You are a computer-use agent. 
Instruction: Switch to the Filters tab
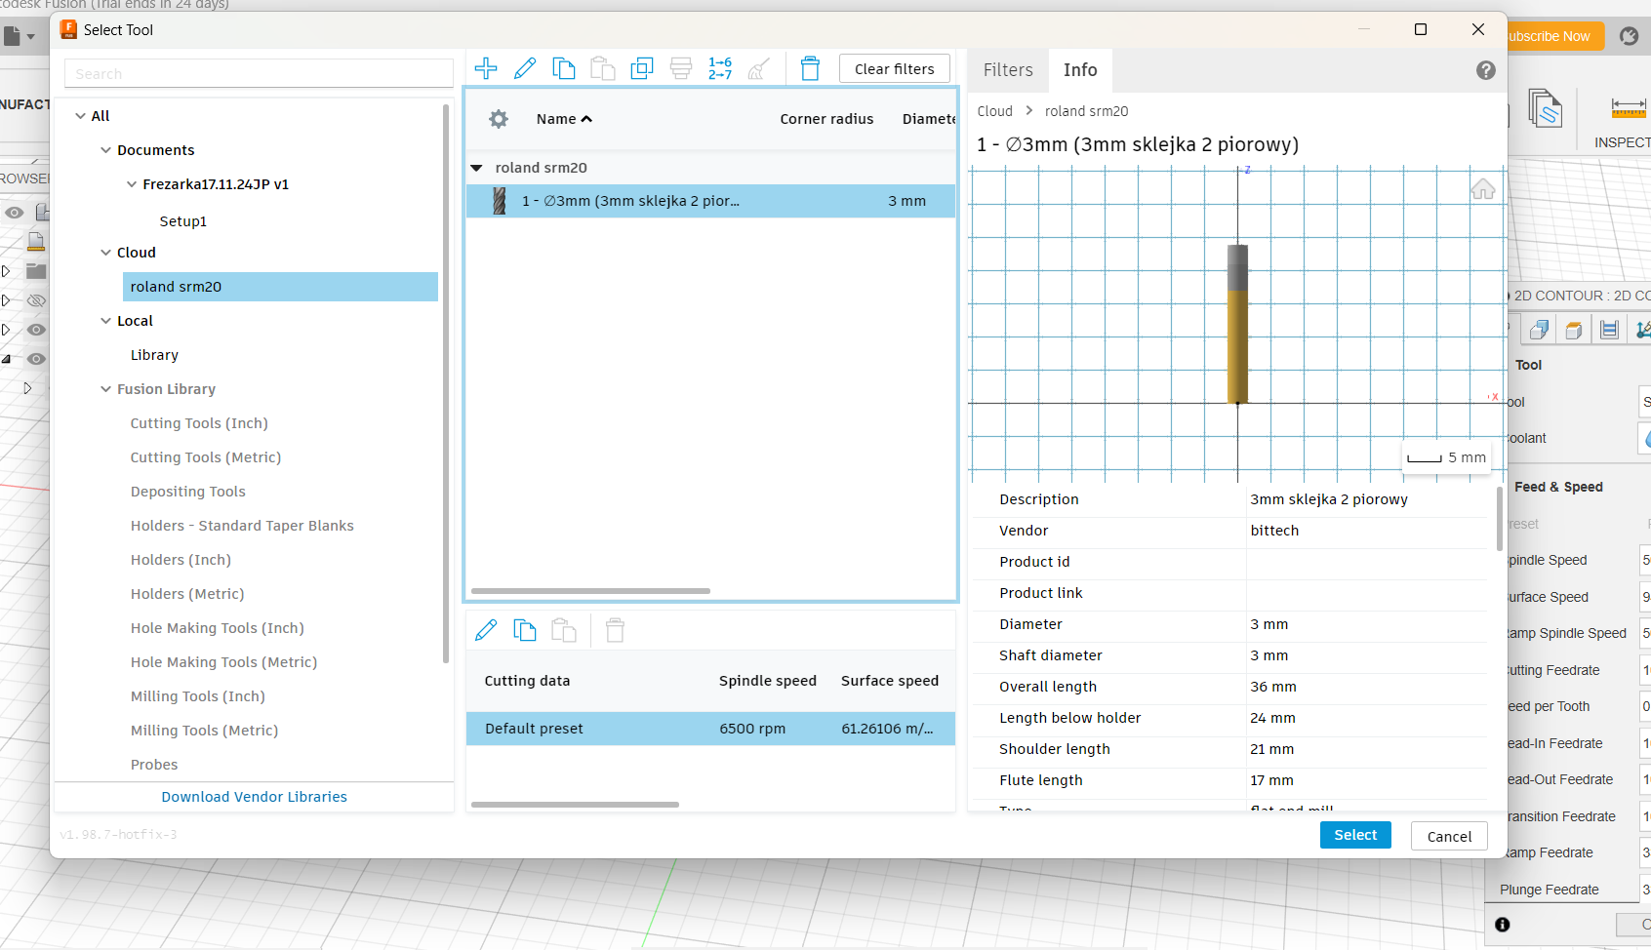pyautogui.click(x=1008, y=70)
